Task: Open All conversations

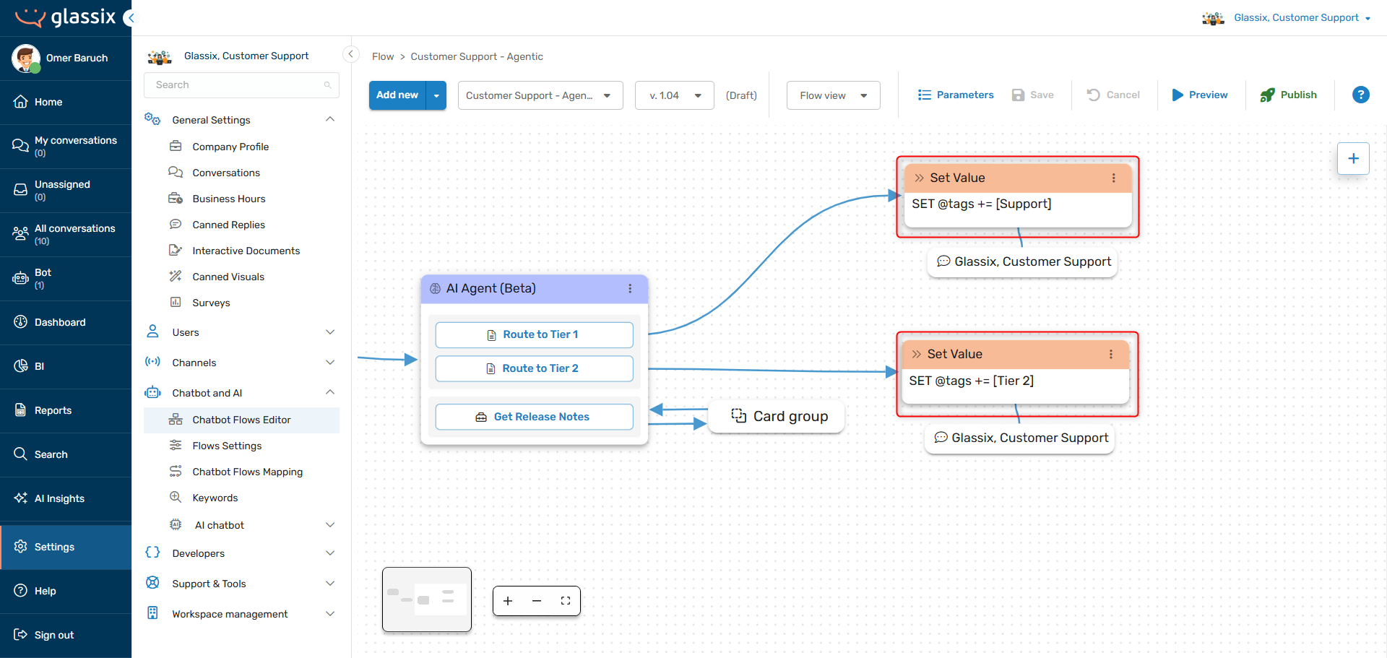Action: (66, 234)
